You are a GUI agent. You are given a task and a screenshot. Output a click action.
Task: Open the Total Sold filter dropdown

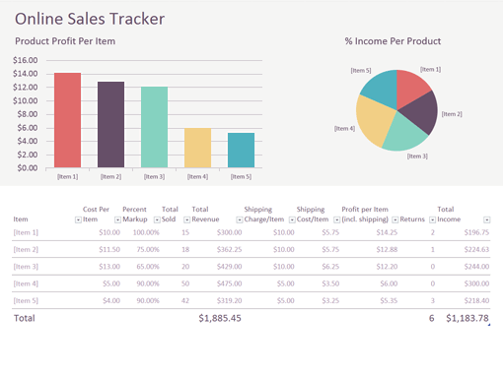pos(186,219)
